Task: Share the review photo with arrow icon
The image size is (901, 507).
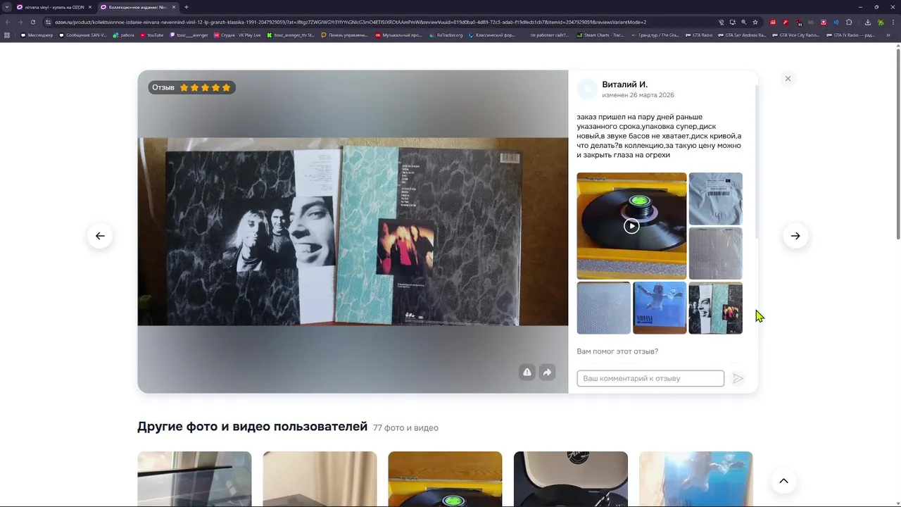Action: 547,373
